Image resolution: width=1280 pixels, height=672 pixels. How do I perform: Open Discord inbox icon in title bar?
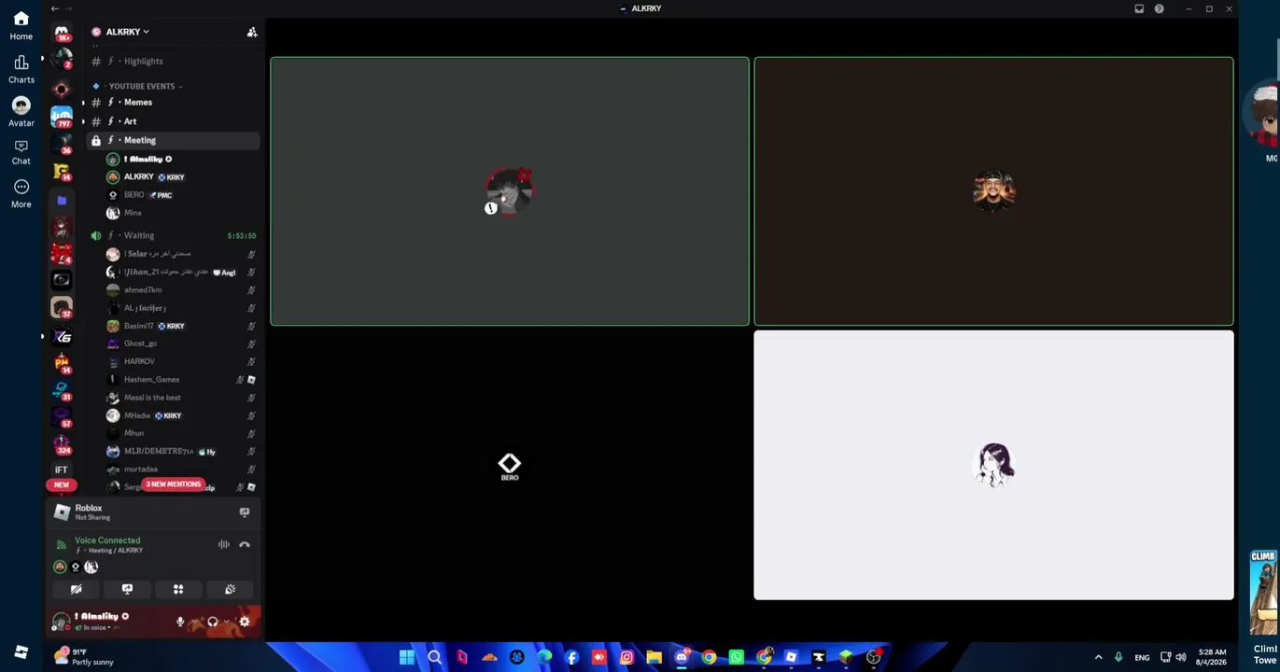[1139, 8]
